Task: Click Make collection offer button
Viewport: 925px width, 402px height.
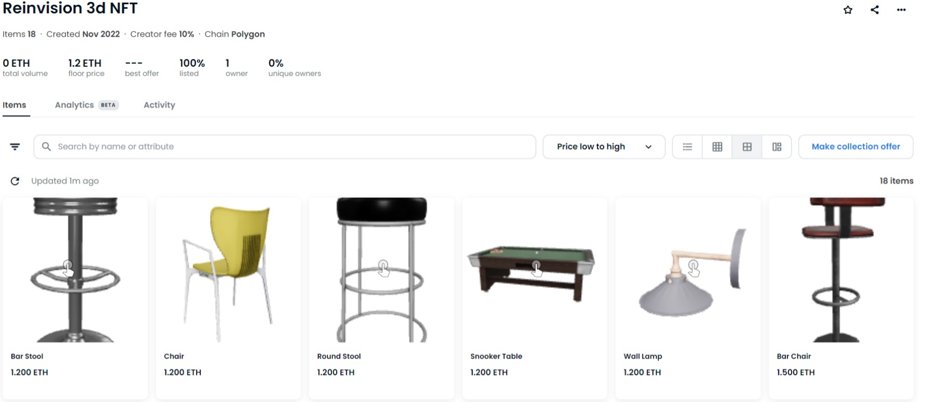Action: point(856,147)
